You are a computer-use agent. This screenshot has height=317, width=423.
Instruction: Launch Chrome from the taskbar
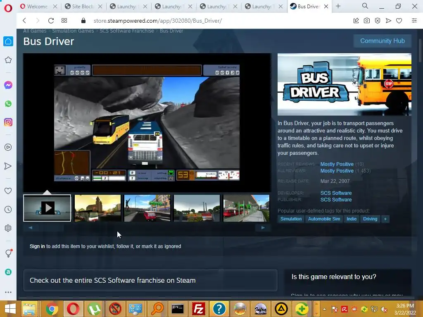point(52,309)
